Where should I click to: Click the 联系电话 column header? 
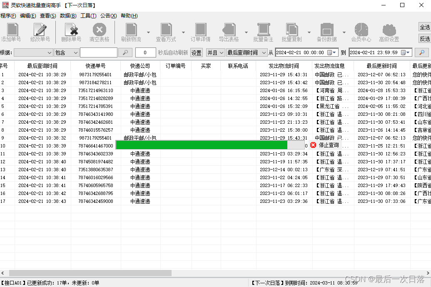[x=238, y=66]
